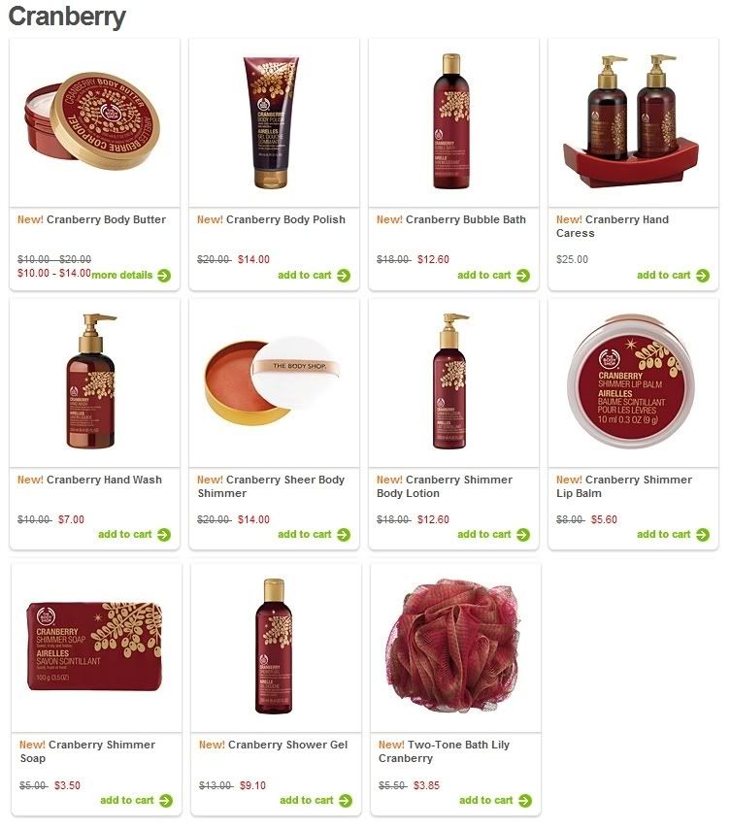
Task: Add Two-Tone Bath Lily Cranberry to cart
Action: click(495, 801)
